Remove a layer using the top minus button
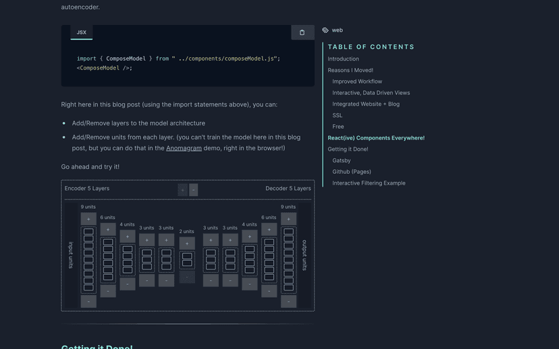The image size is (559, 349). 194,190
